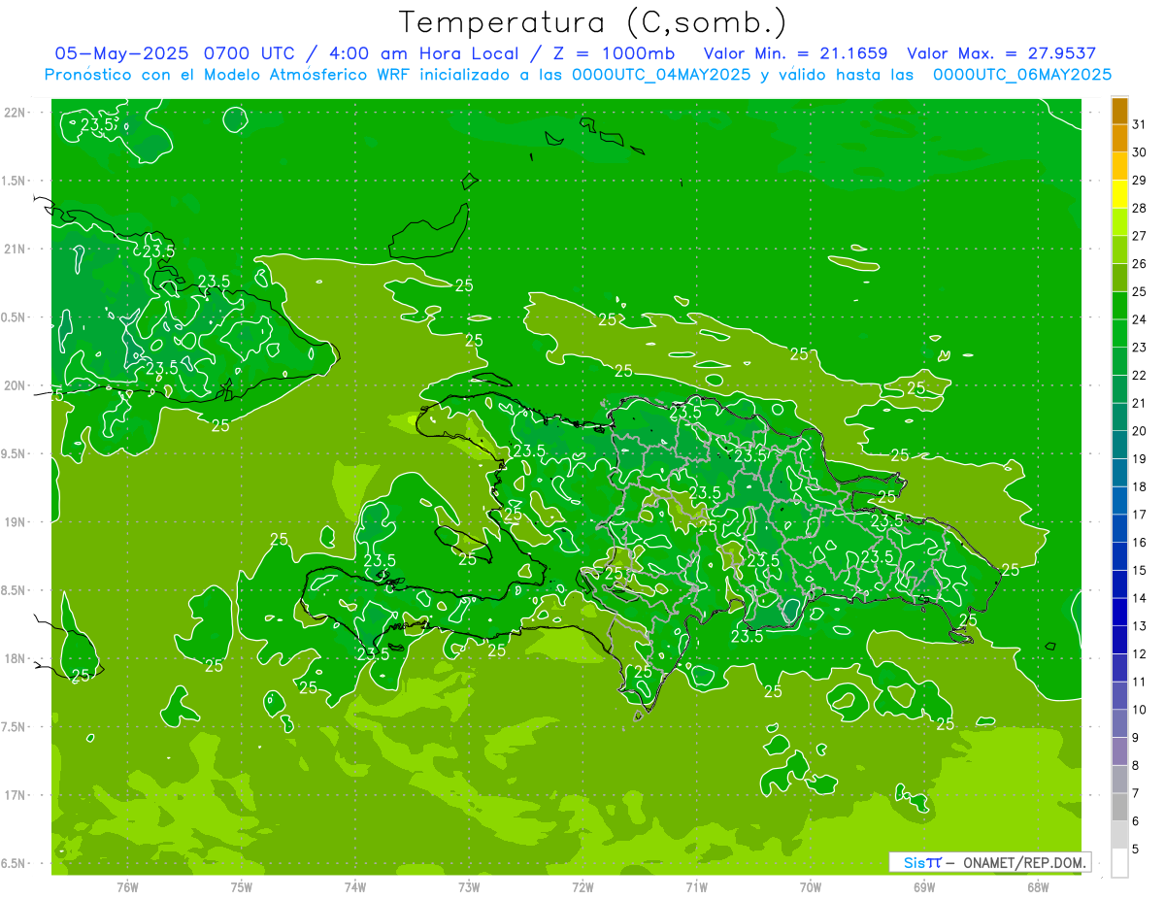
Task: Click the 74W longitude axis label
Action: pyautogui.click(x=355, y=887)
